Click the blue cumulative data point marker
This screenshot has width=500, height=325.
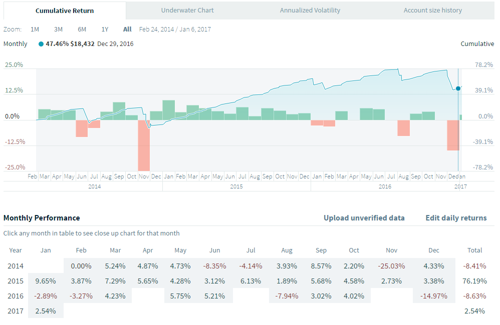(458, 88)
